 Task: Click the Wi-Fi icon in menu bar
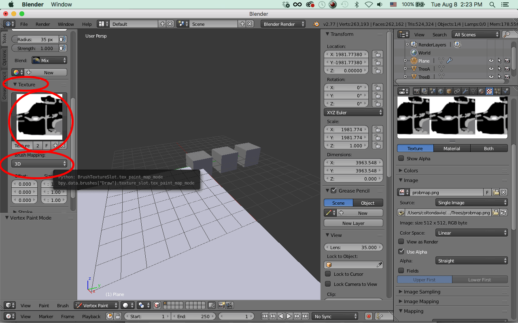pyautogui.click(x=369, y=4)
